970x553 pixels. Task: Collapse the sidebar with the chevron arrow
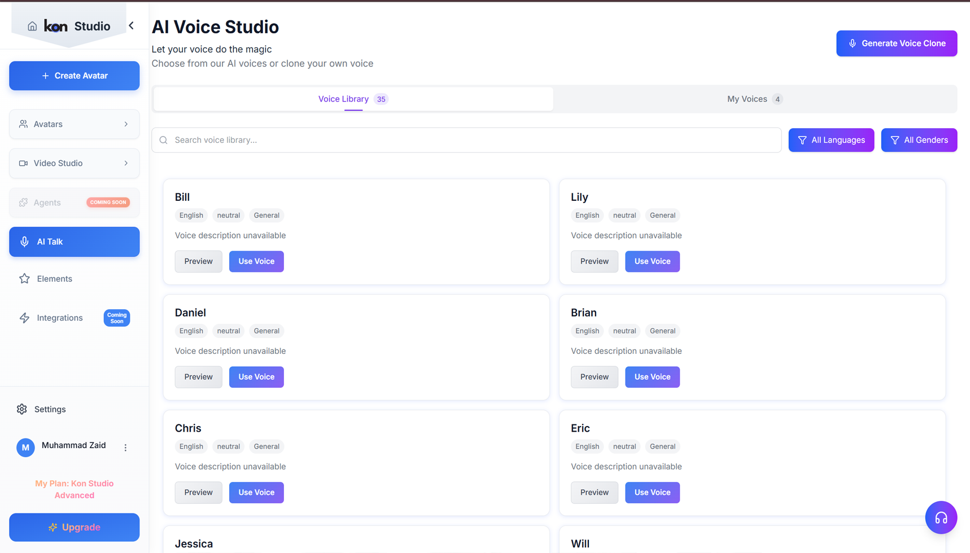[132, 26]
